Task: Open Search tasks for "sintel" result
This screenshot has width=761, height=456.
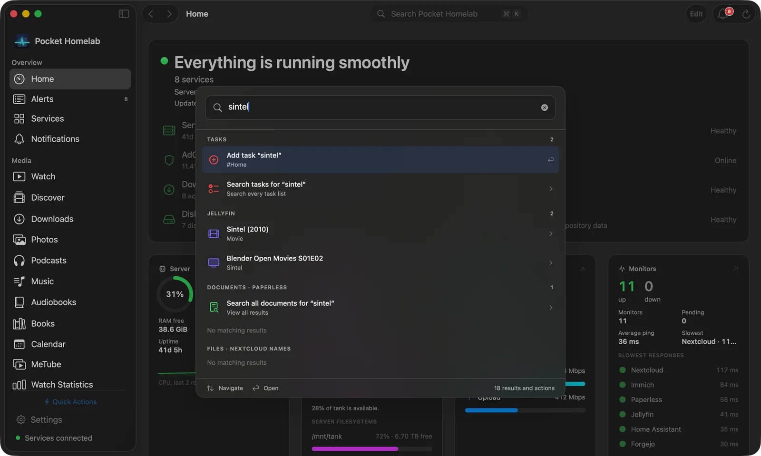Action: (380, 189)
